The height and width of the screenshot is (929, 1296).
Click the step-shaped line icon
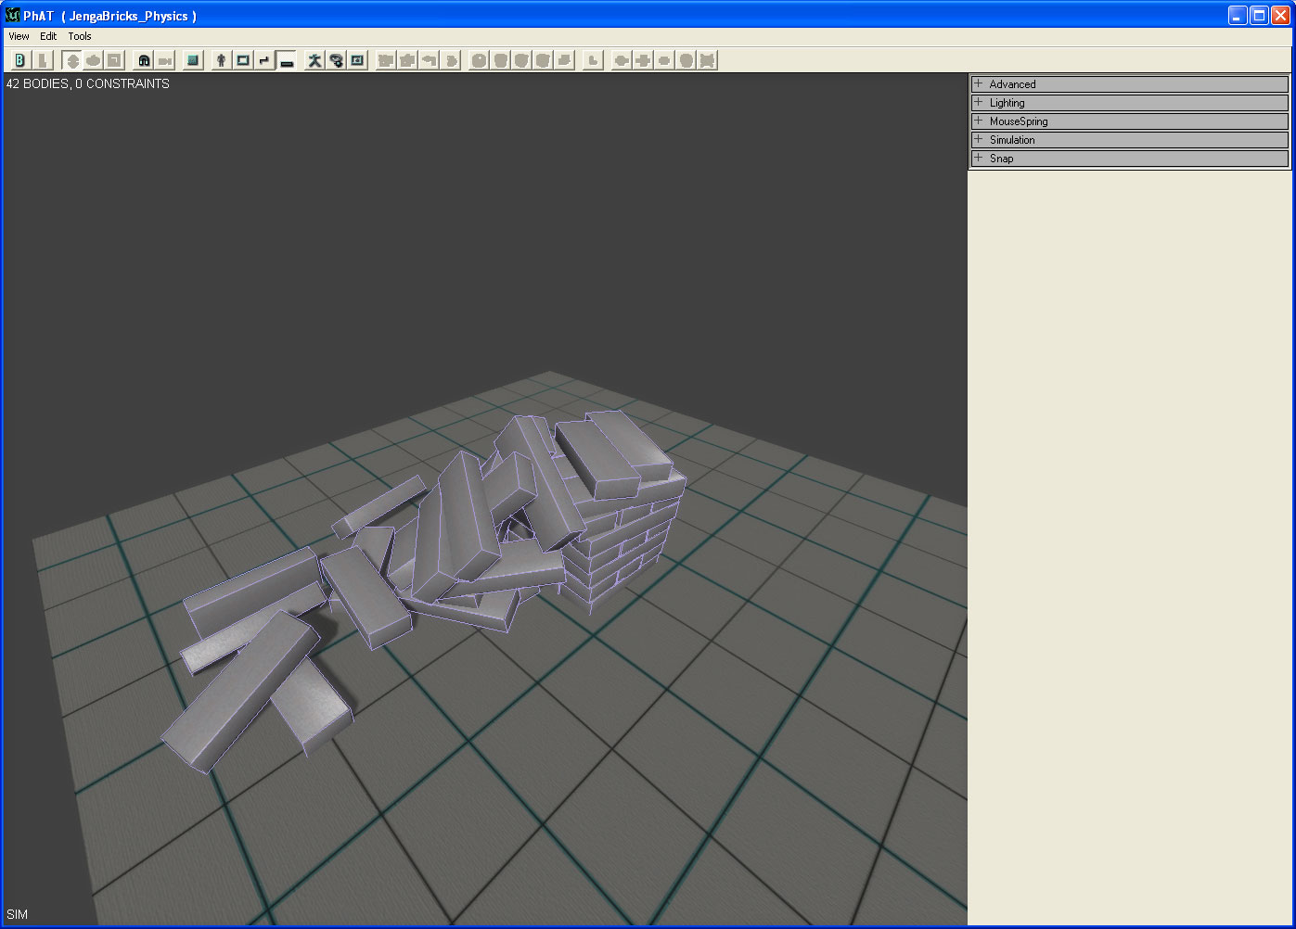(264, 60)
